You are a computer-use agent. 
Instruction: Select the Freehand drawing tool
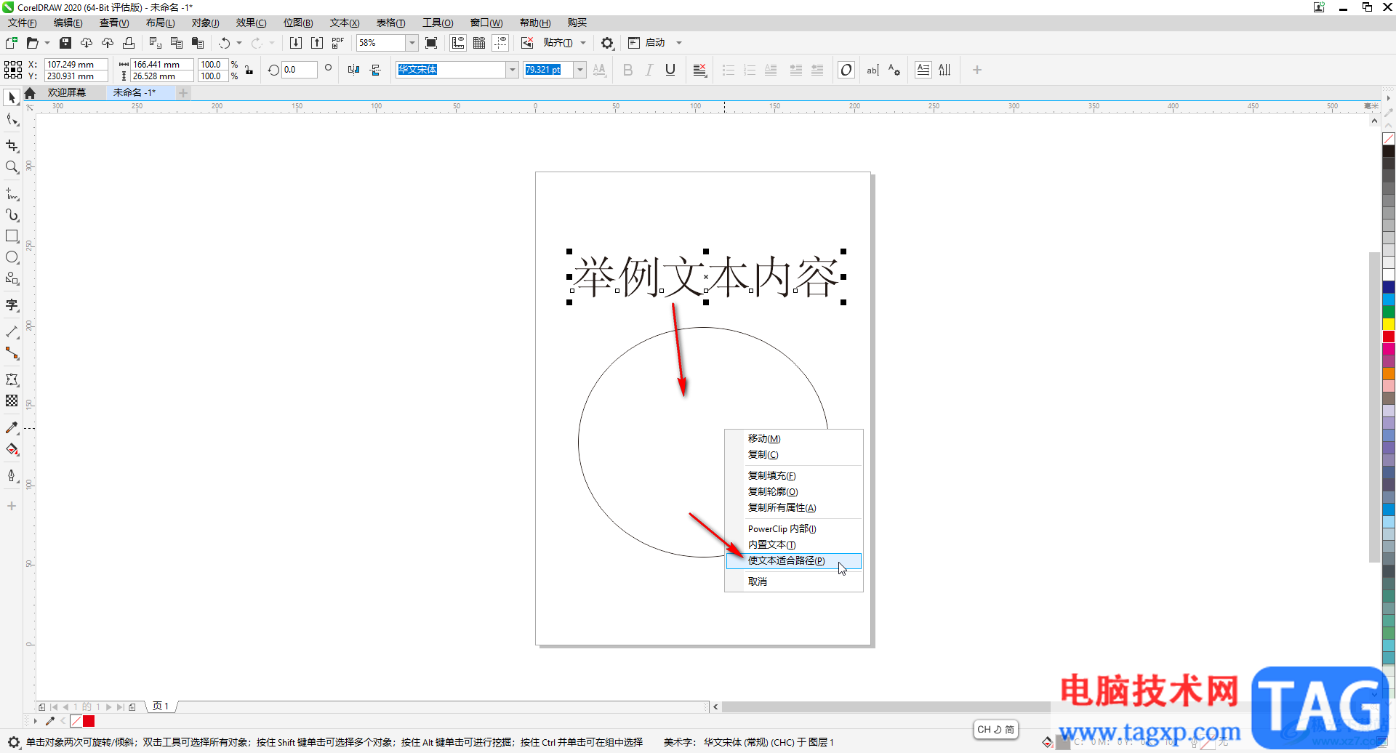[12, 194]
